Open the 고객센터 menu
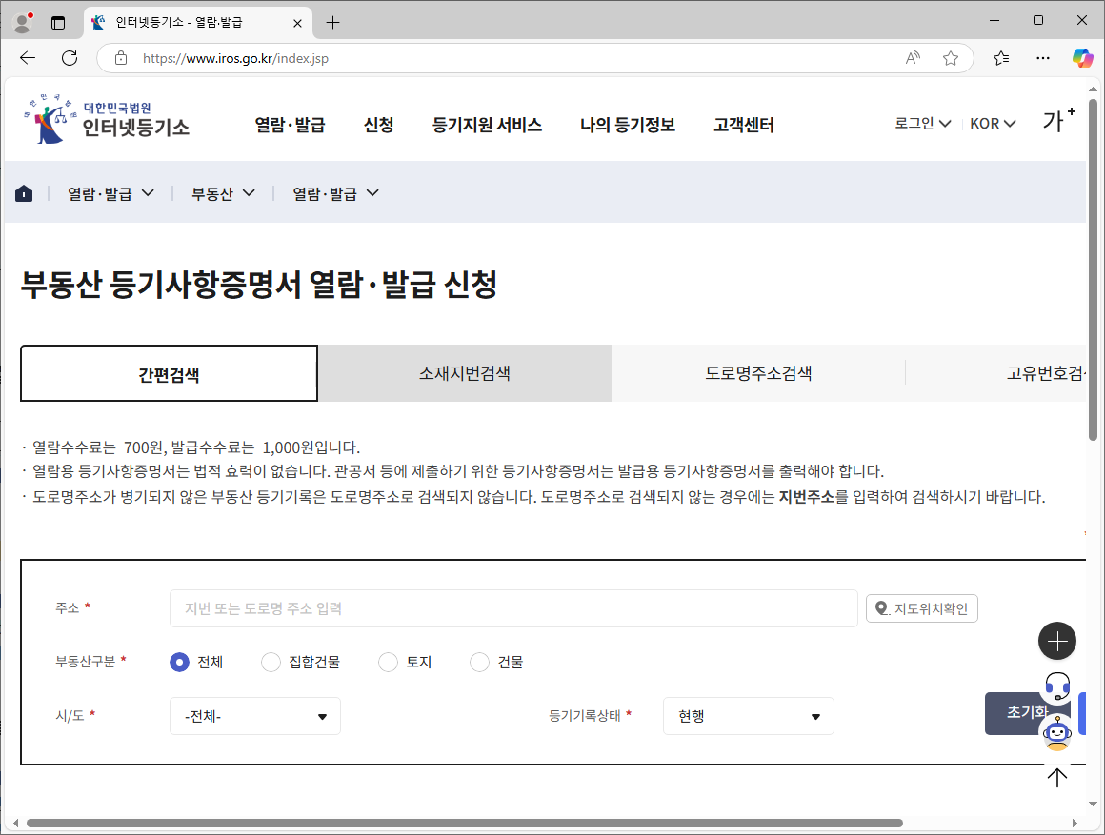The image size is (1105, 835). 743,125
